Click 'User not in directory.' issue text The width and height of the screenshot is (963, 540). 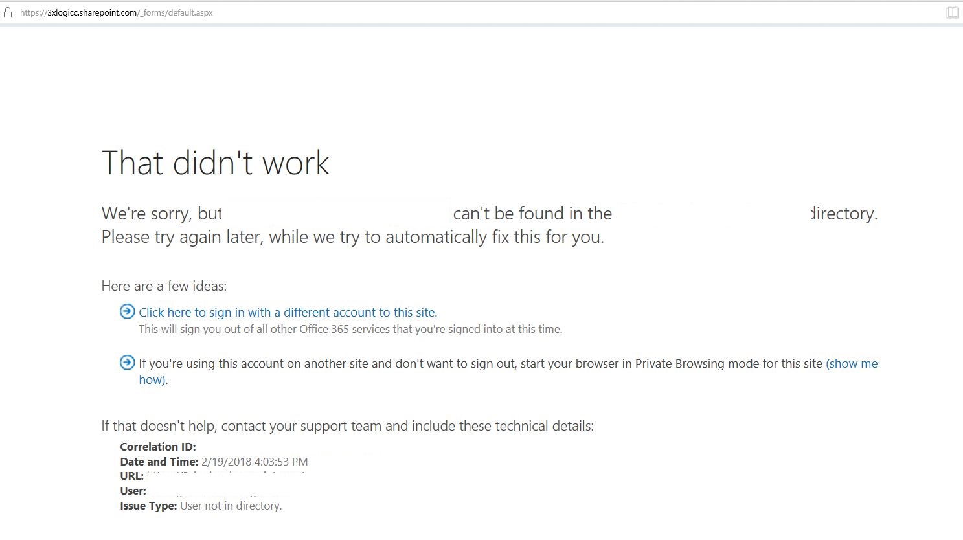(231, 506)
